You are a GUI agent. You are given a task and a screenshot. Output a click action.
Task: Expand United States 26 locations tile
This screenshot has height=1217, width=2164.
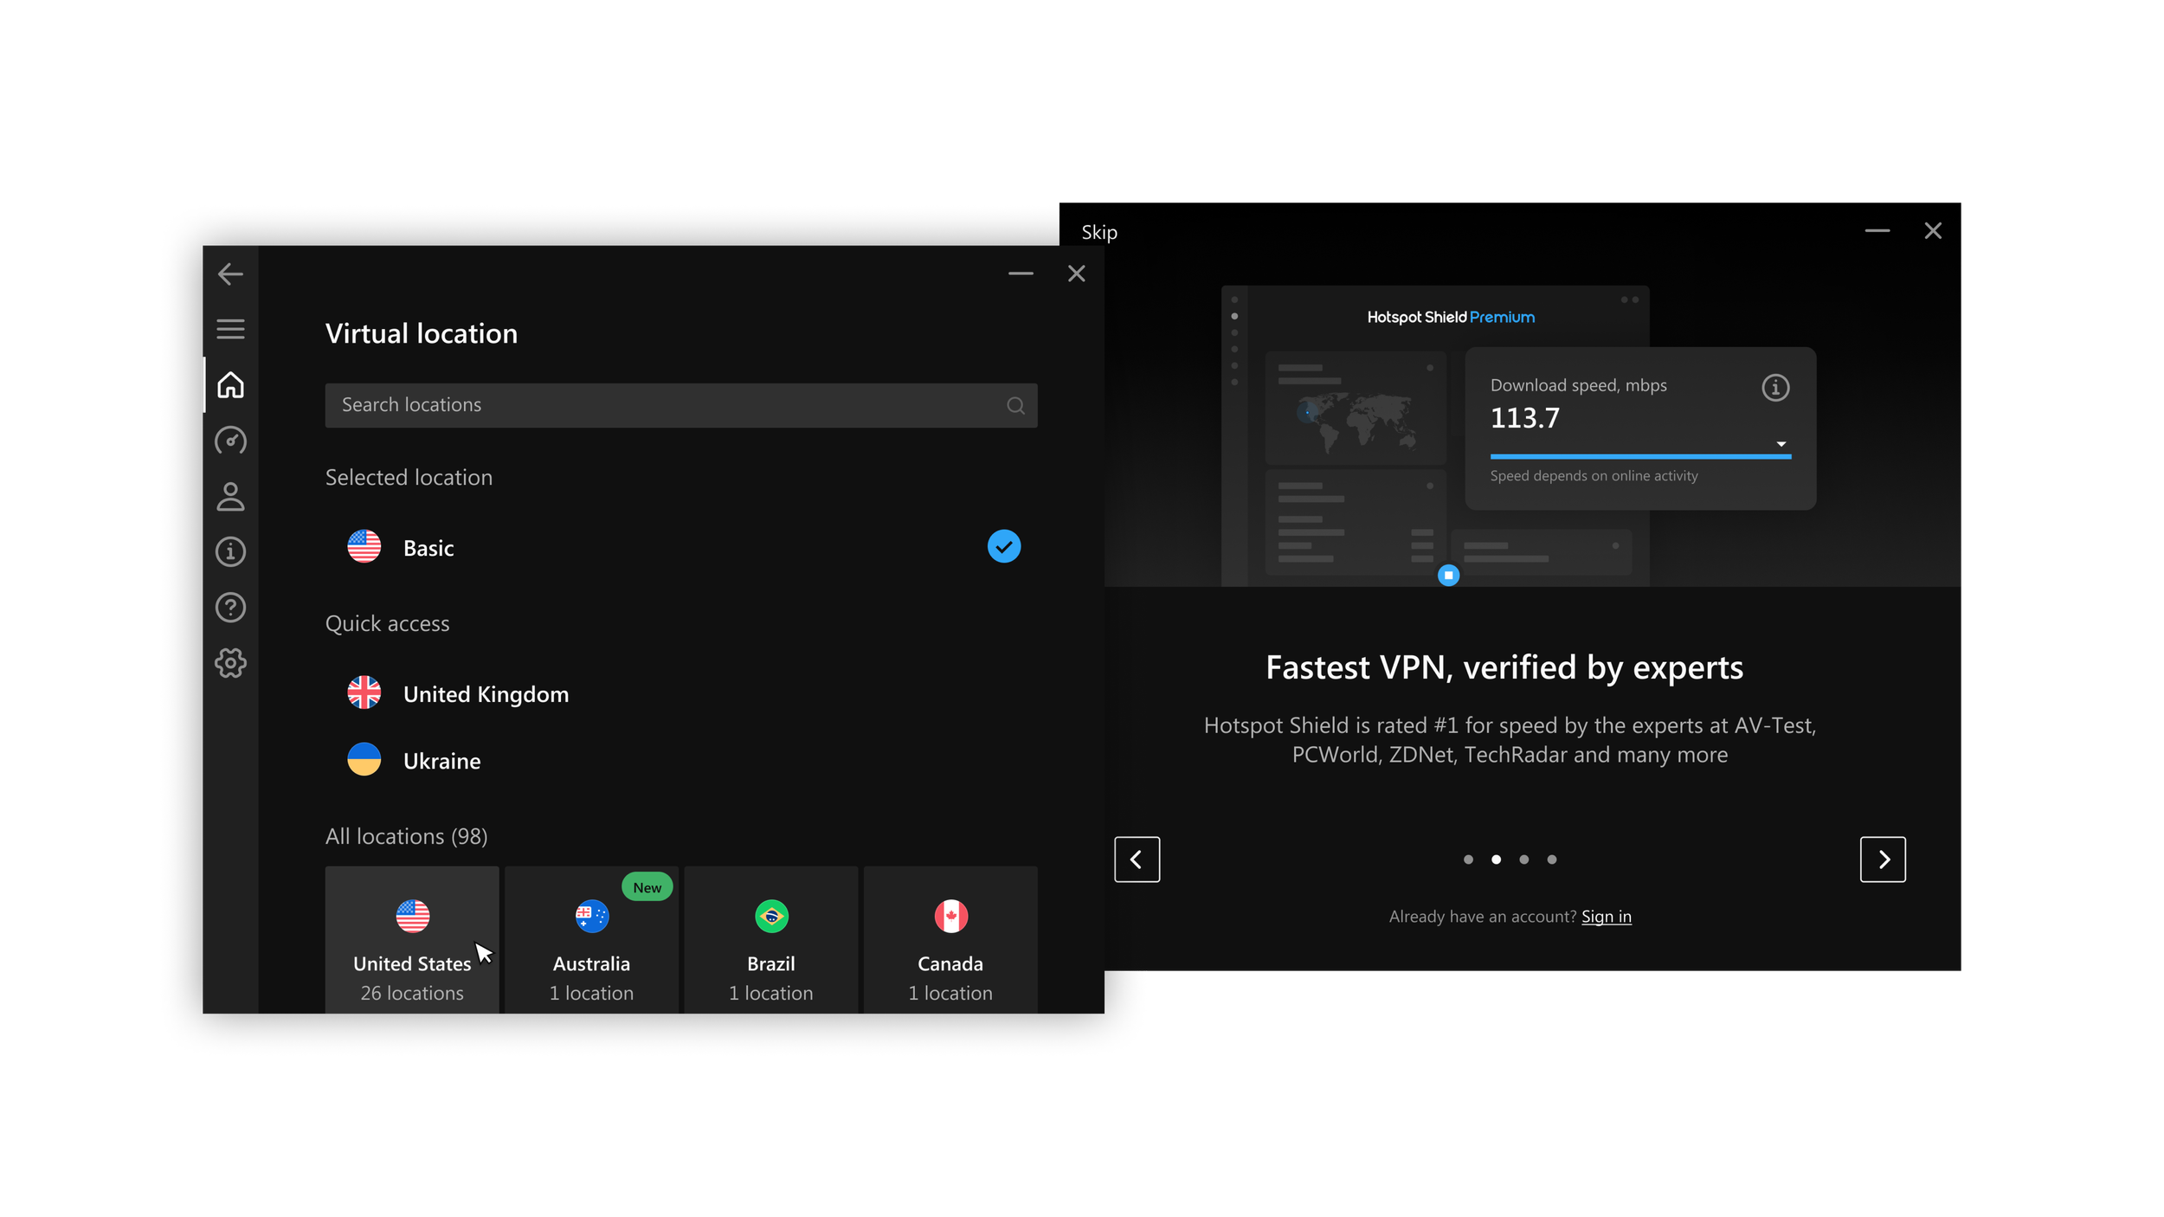(412, 942)
